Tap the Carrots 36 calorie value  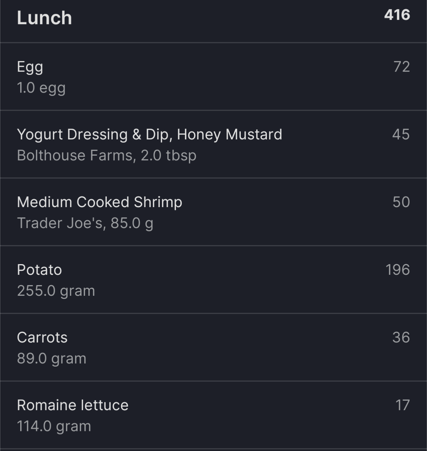401,337
